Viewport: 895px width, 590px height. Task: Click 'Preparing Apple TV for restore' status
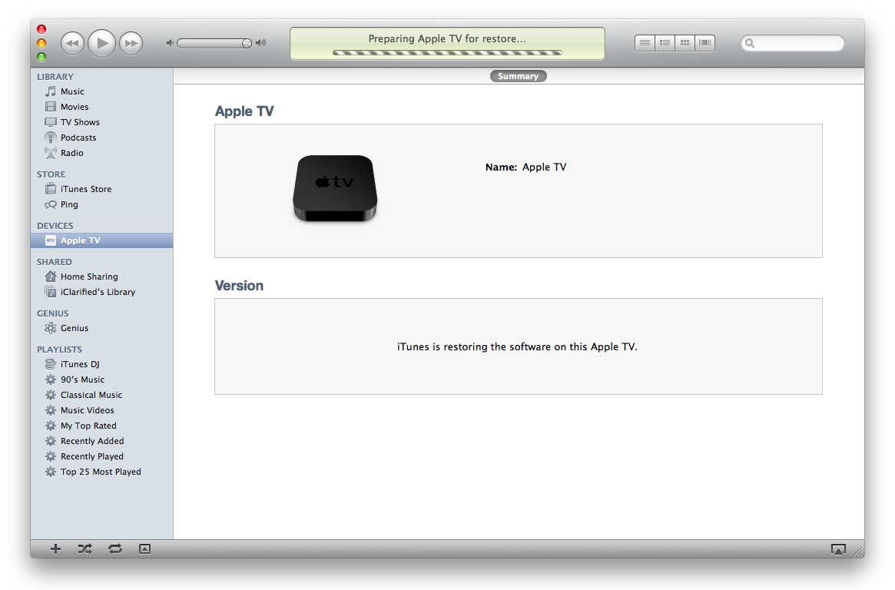(x=447, y=39)
